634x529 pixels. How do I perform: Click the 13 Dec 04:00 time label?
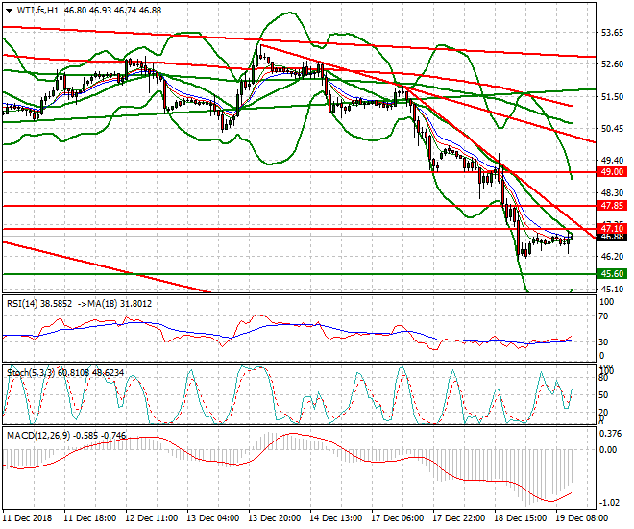(213, 518)
